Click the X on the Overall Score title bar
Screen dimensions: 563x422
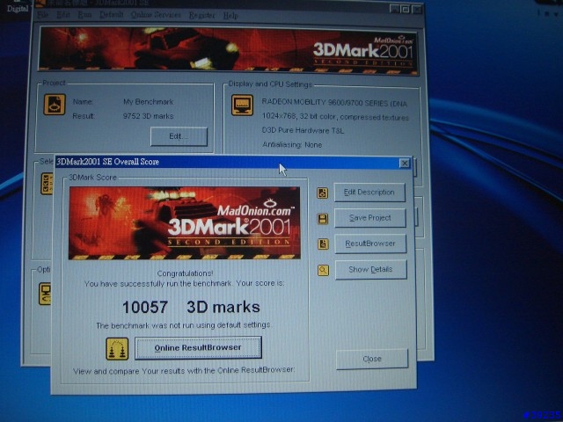[x=405, y=164]
